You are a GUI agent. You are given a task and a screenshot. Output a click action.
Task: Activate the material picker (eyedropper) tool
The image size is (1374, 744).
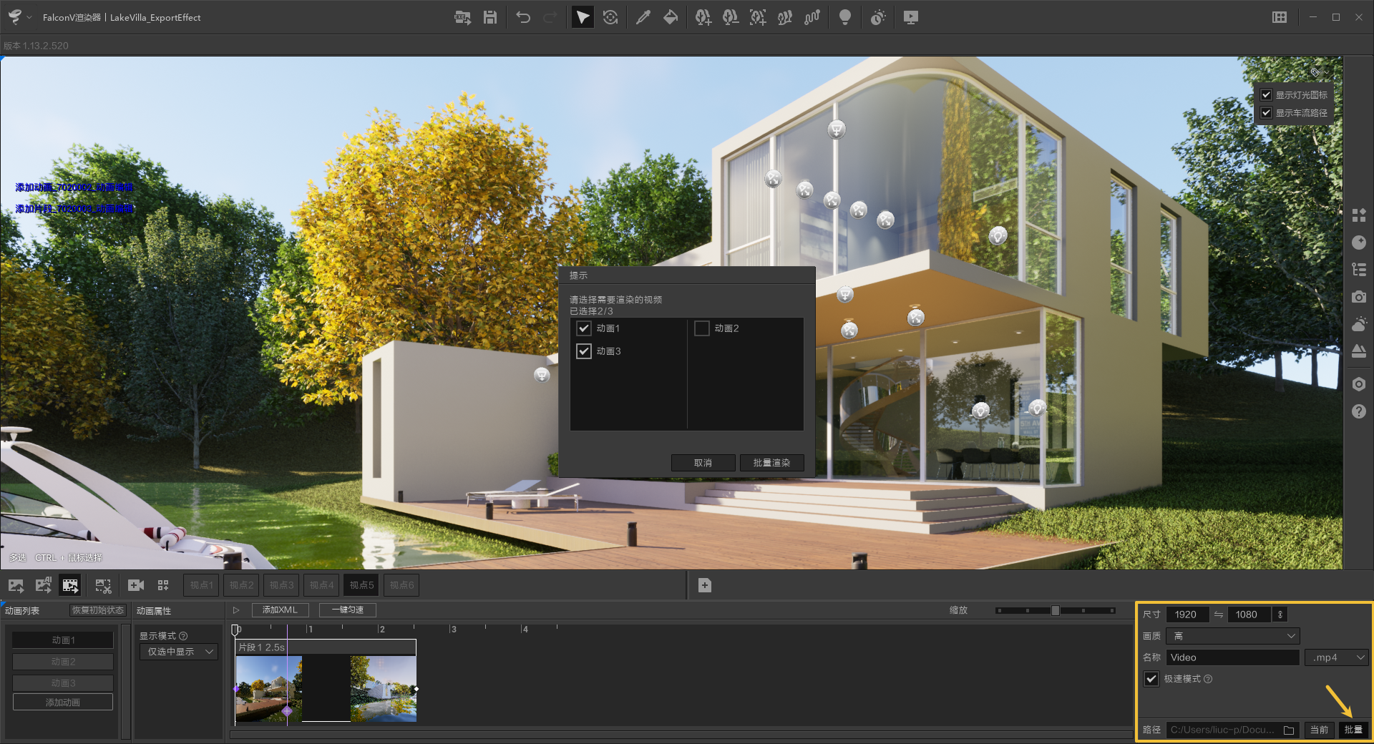643,17
